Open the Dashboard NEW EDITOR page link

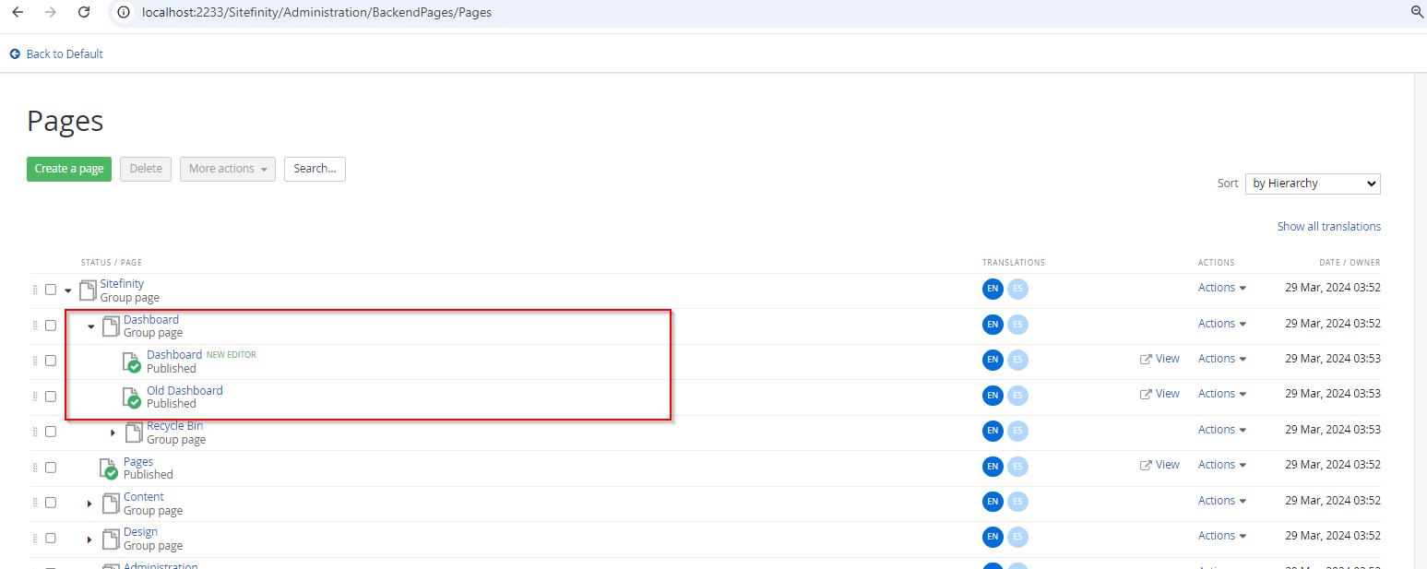(174, 355)
